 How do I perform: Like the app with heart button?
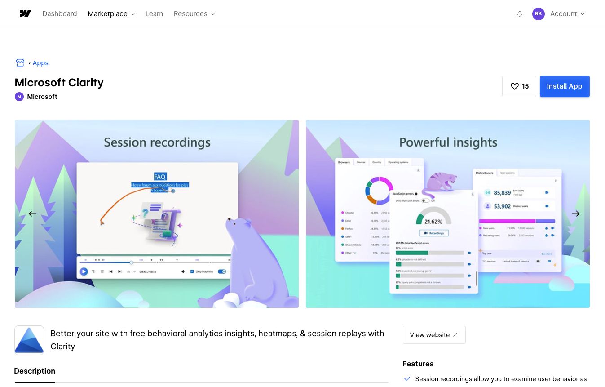pyautogui.click(x=519, y=86)
